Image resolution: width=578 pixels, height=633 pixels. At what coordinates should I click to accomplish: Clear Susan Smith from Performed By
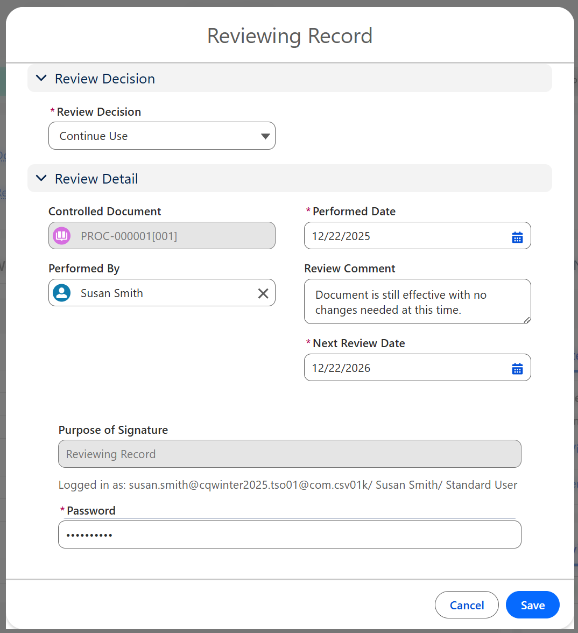(x=263, y=293)
